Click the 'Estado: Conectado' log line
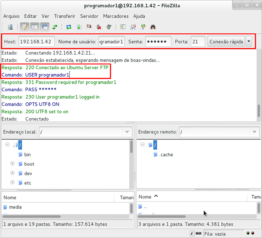 (25, 119)
